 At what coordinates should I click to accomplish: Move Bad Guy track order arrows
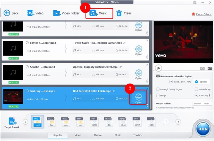147,105
